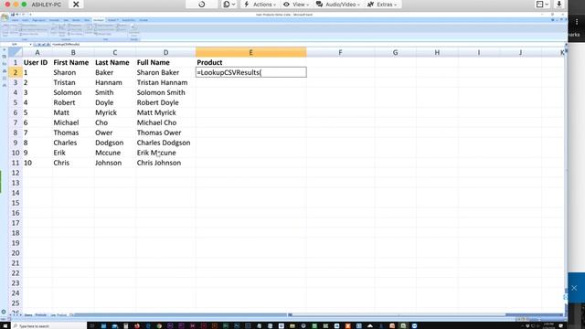This screenshot has width=585, height=329.
Task: Click the session history clock icon
Action: coord(201,5)
